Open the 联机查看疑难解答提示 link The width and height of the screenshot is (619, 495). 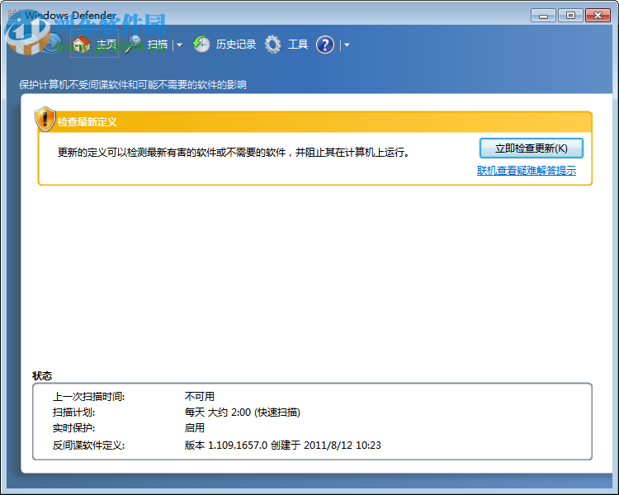[527, 171]
